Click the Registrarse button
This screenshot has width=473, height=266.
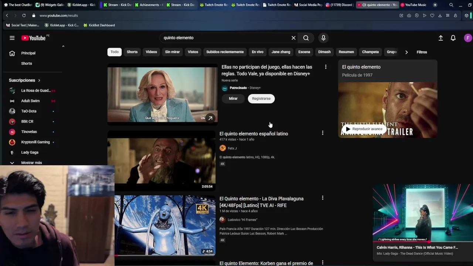pos(261,99)
